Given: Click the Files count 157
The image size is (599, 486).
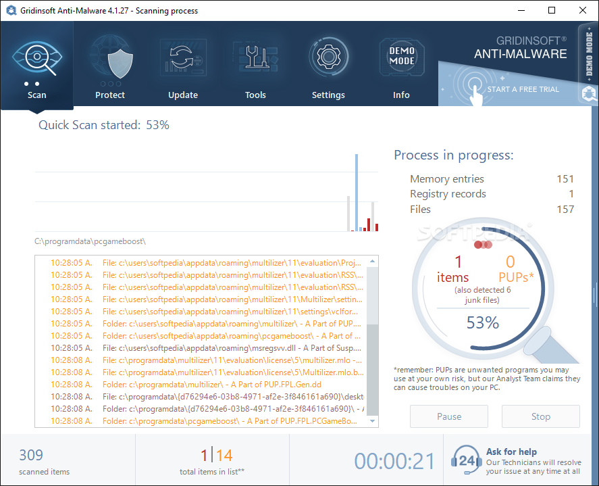Looking at the screenshot, I should point(565,209).
